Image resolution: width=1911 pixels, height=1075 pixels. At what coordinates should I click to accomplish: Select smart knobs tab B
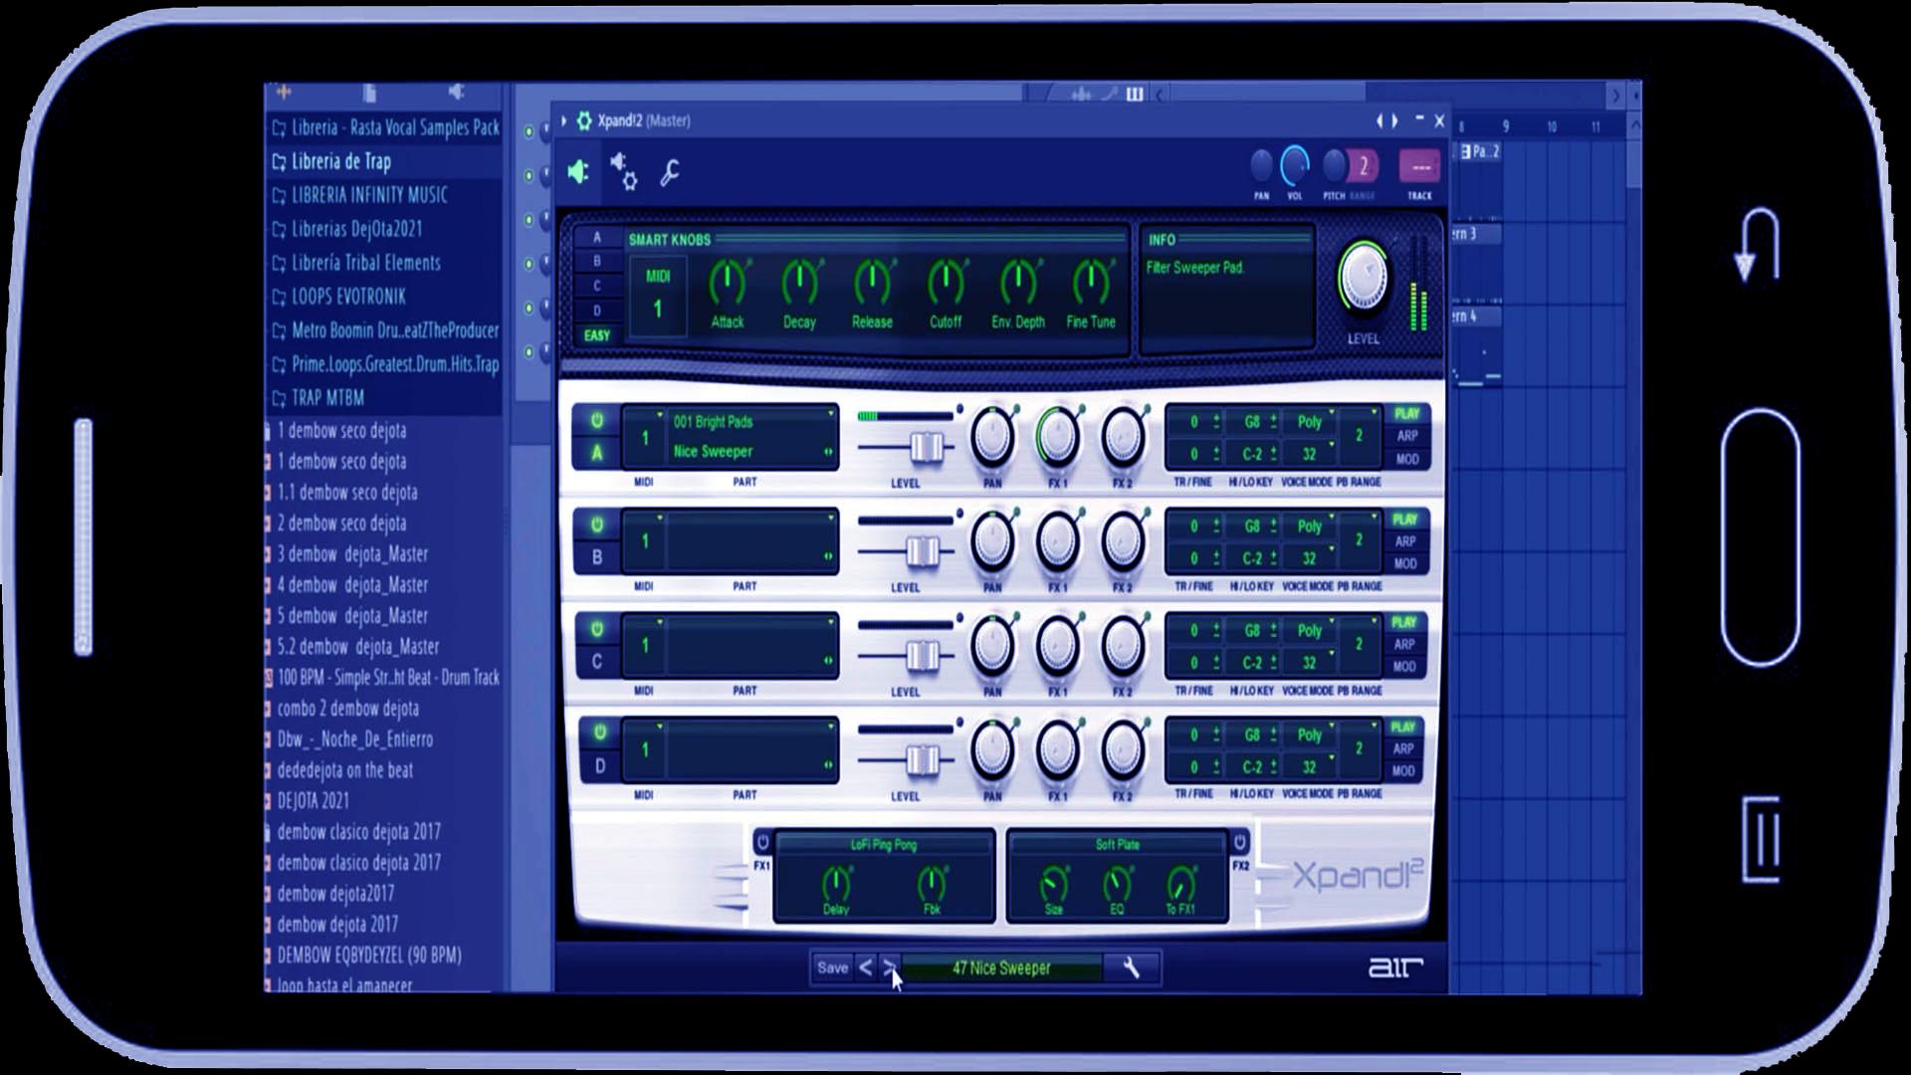[x=597, y=261]
